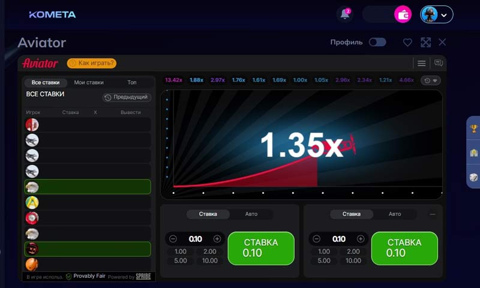Increase left bet amount with plus button

click(217, 239)
